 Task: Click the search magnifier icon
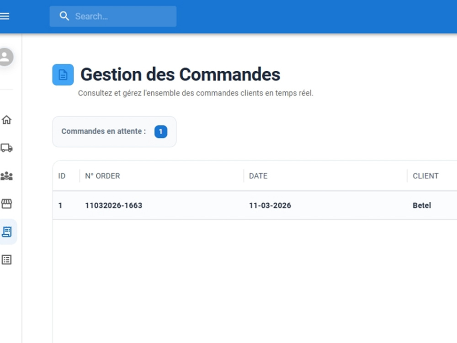click(64, 16)
